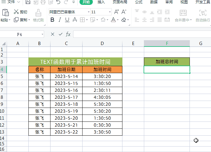Expand the fill color dropdown arrow
211x152 pixels.
point(107,20)
